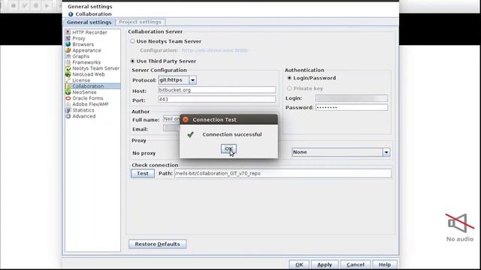Click the NeoLoad Web icon

(68, 74)
